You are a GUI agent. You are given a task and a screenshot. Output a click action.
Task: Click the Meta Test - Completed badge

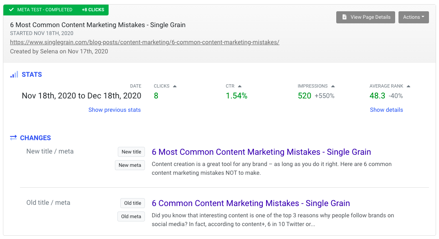pos(56,10)
